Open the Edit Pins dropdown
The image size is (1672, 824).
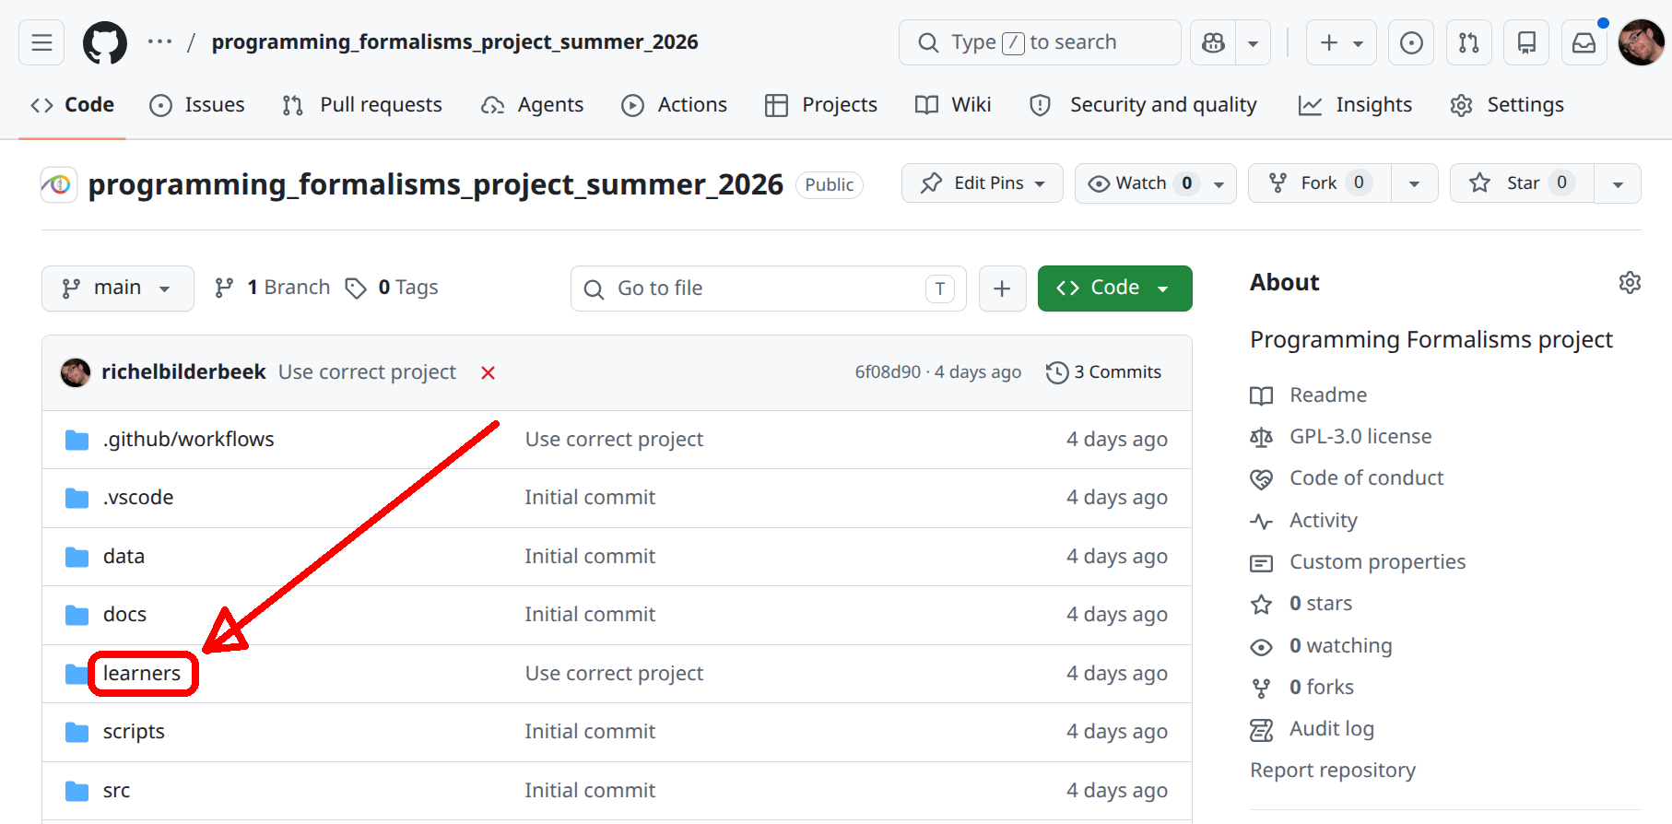click(982, 183)
